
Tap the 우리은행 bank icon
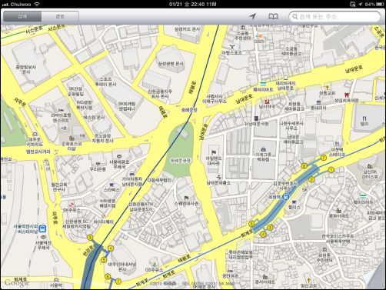pos(98,164)
